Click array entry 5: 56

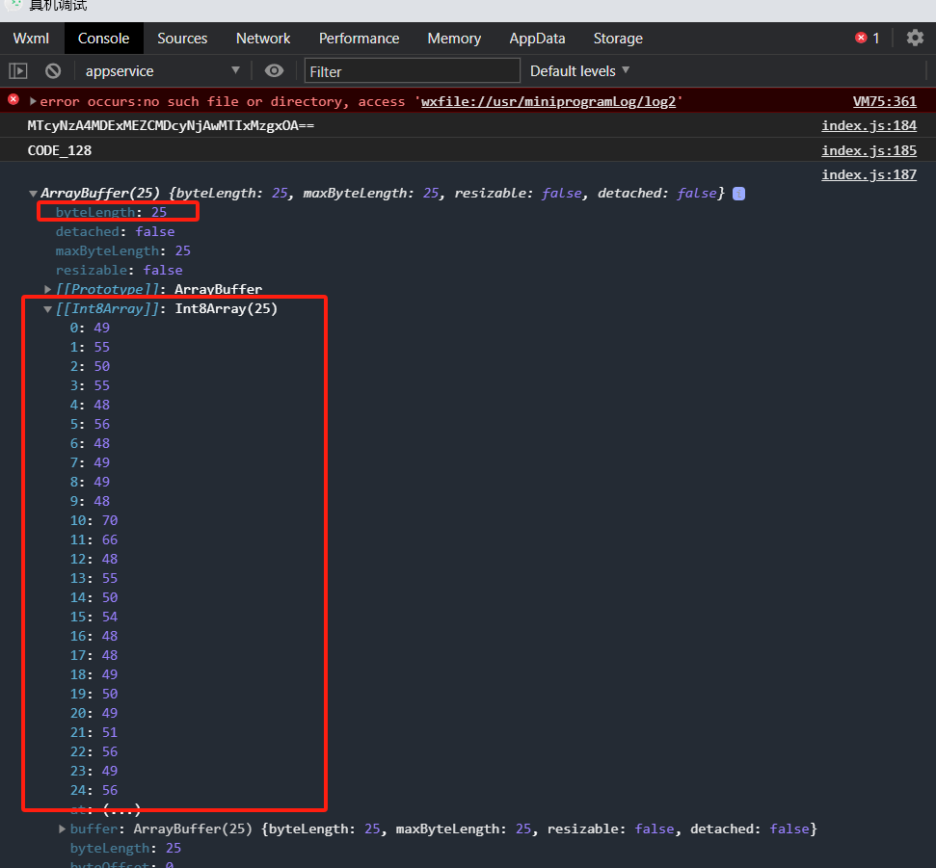(90, 424)
